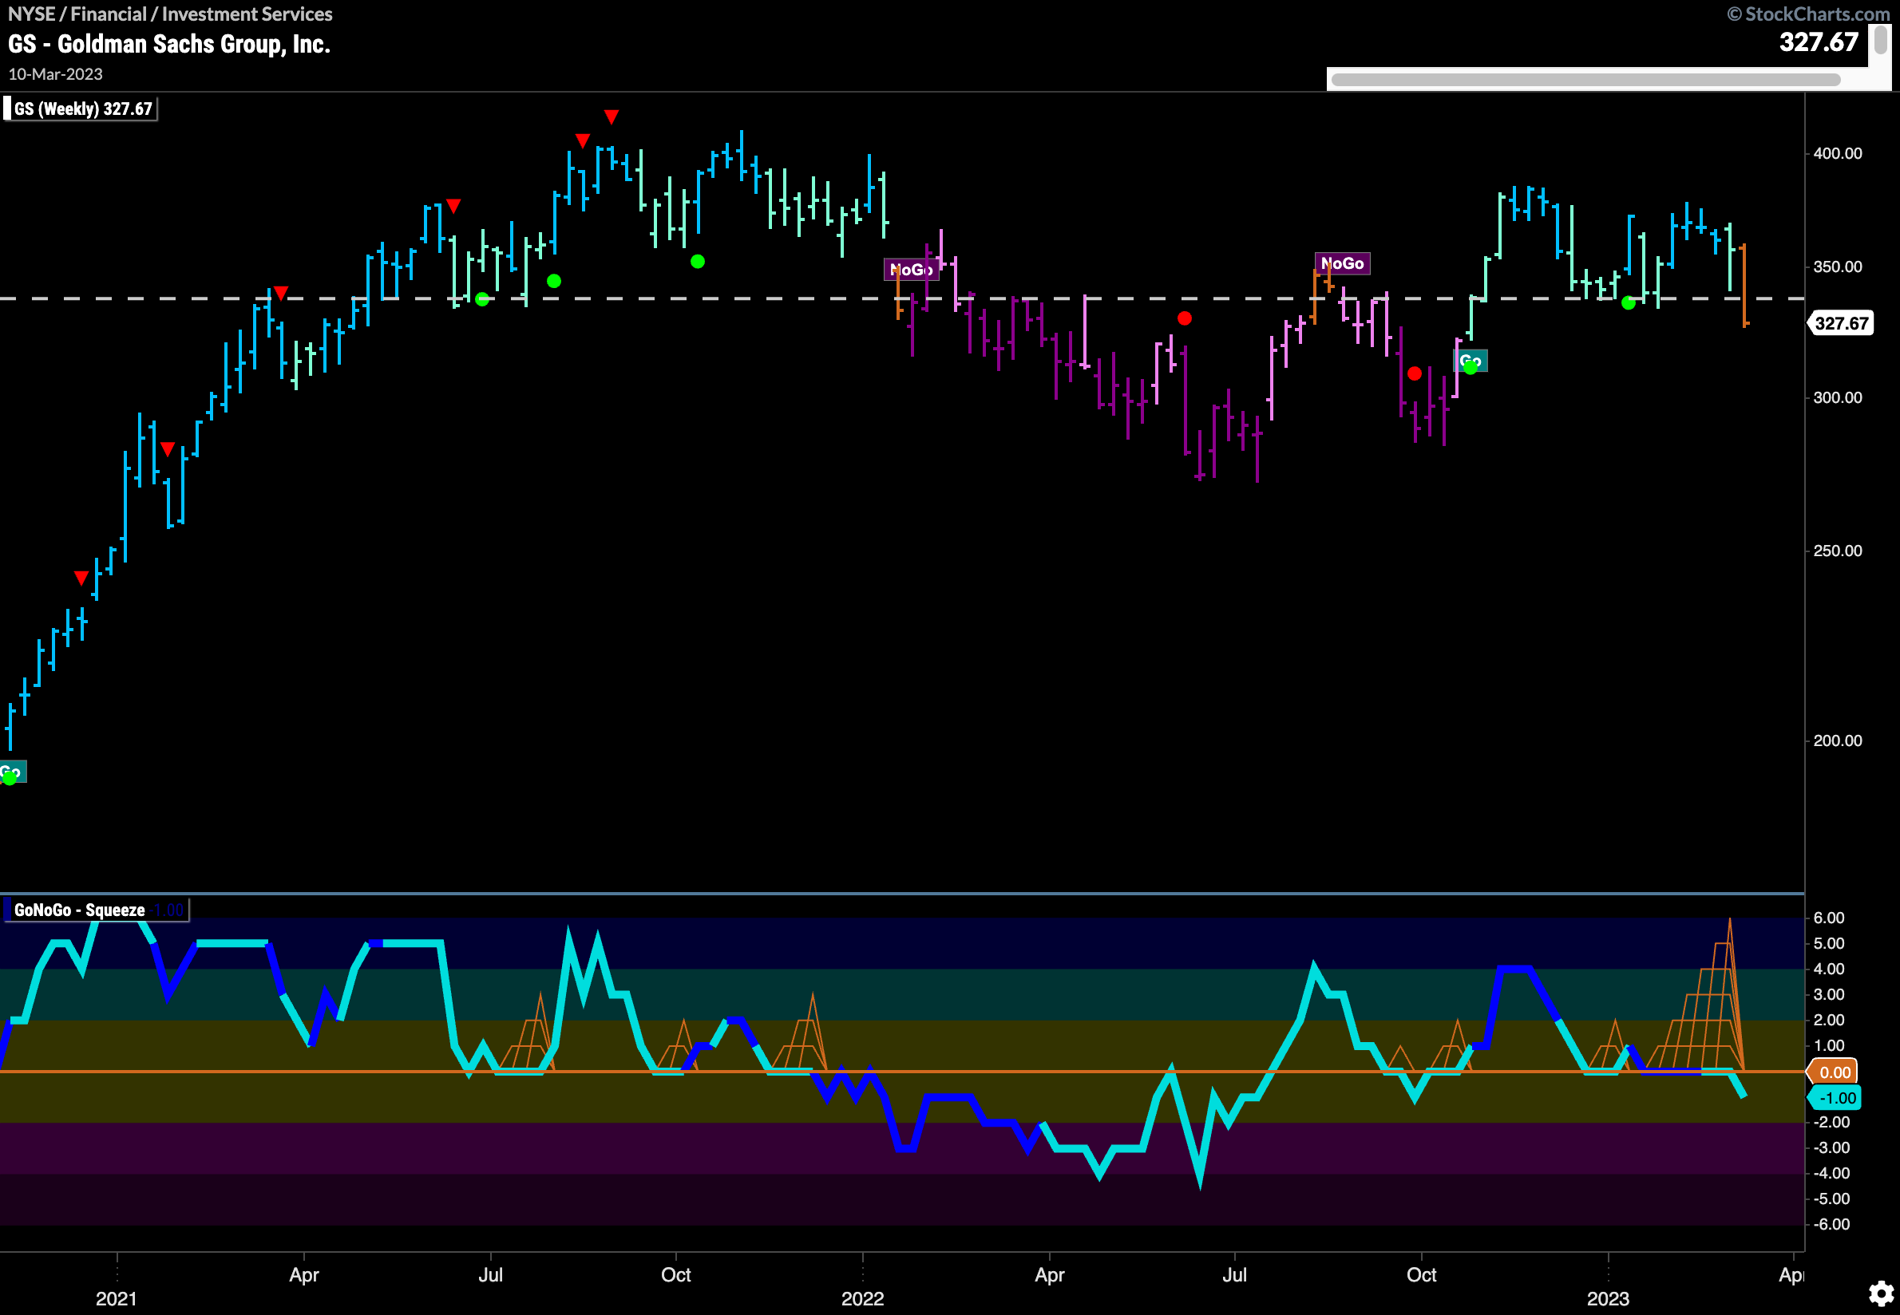The width and height of the screenshot is (1900, 1315).
Task: Click the NYSE / Financial / Investment Services text
Action: [170, 14]
